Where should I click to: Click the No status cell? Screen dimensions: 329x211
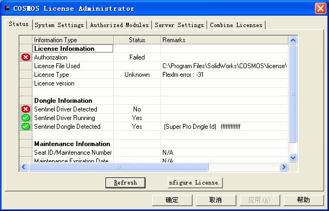pos(137,109)
